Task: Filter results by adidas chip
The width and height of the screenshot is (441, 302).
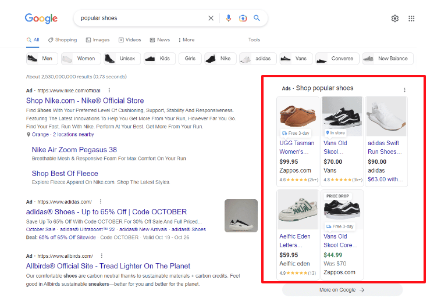Action: [258, 59]
